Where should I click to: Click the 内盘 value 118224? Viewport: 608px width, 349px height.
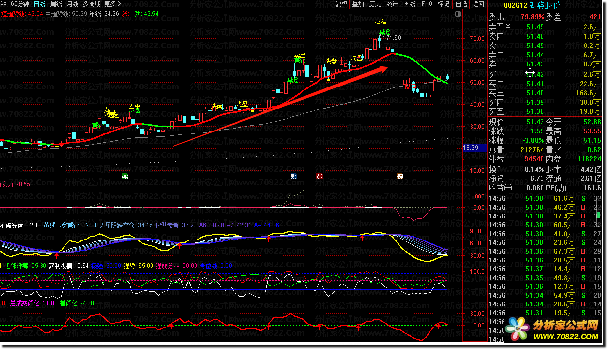point(588,159)
